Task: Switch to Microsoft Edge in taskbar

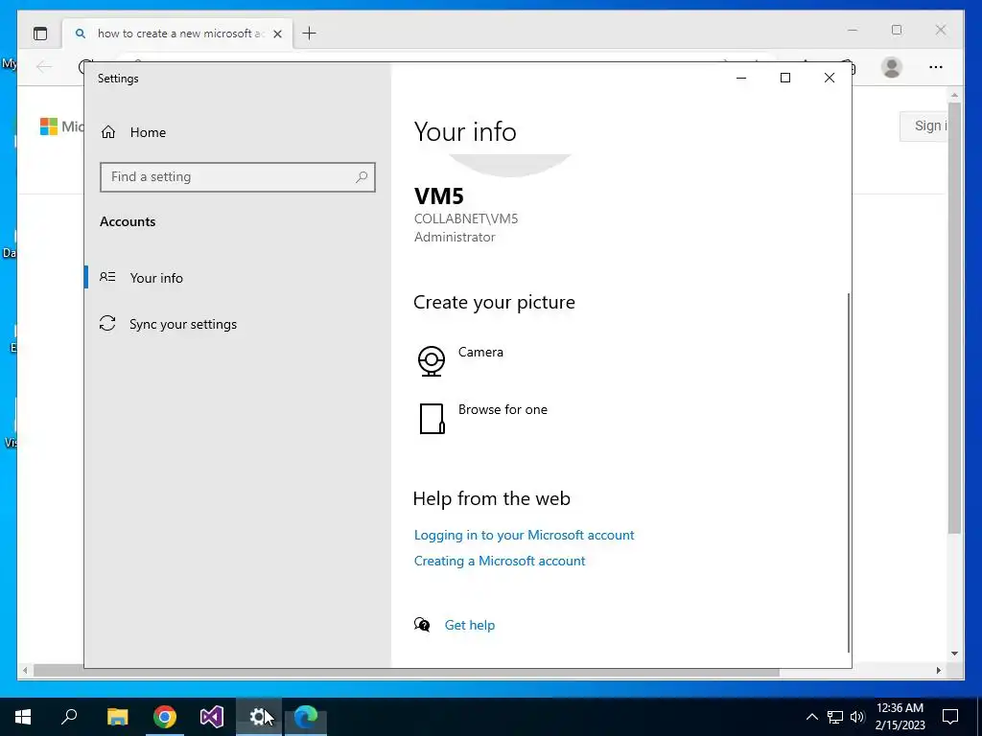Action: click(x=306, y=717)
